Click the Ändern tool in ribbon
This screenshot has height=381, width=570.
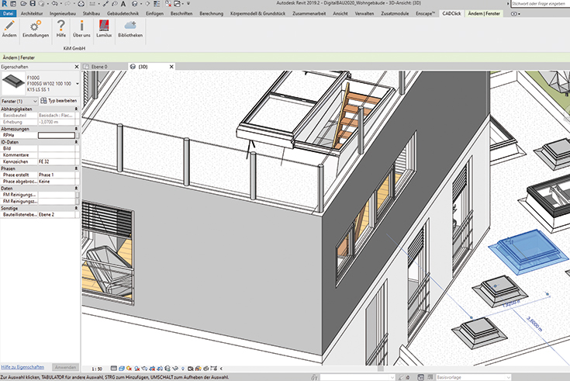[x=9, y=28]
